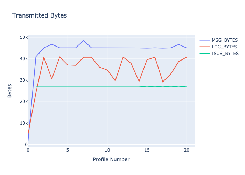Click the MSG_BYTES peak at profile 7
Screen dimensions: 245x175
point(83,41)
